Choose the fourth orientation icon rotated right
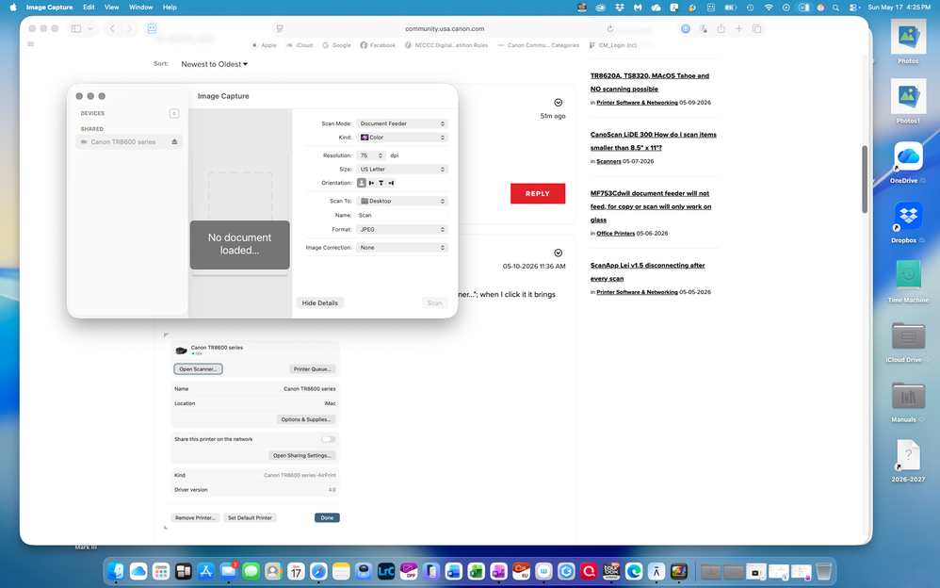This screenshot has height=588, width=940. (x=391, y=183)
